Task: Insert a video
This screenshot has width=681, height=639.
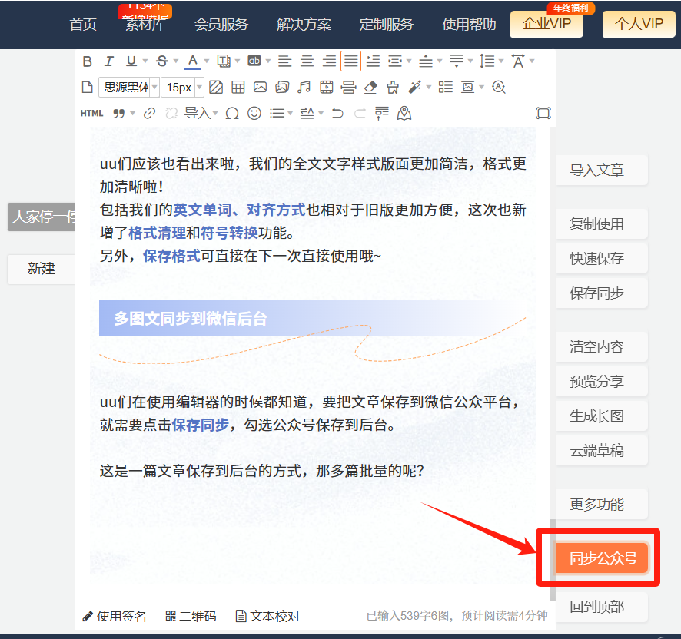Action: [x=327, y=88]
